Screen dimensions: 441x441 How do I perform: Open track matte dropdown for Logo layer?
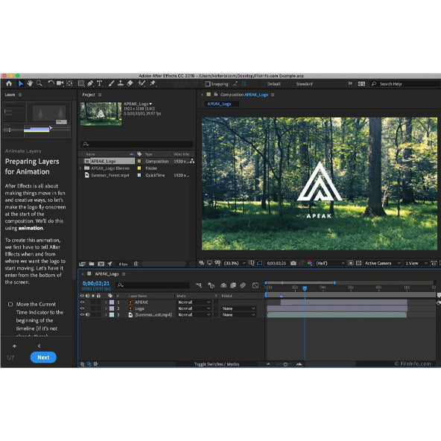tap(238, 308)
